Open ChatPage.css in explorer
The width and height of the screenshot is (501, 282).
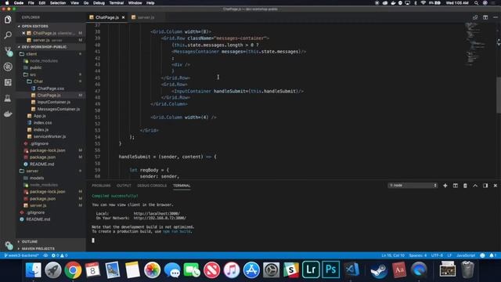pos(50,89)
